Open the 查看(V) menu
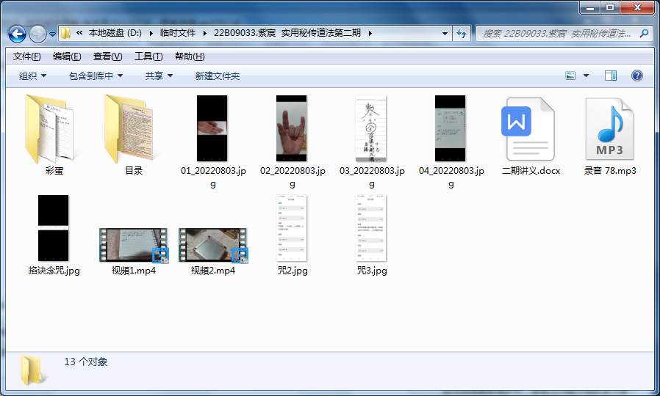 (x=107, y=56)
